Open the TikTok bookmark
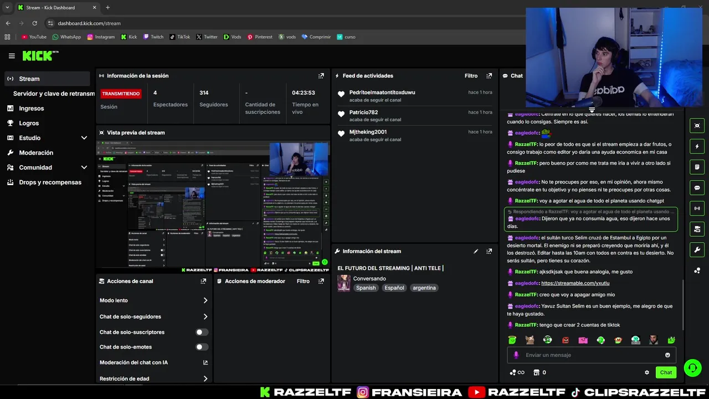Image resolution: width=709 pixels, height=399 pixels. [x=180, y=37]
